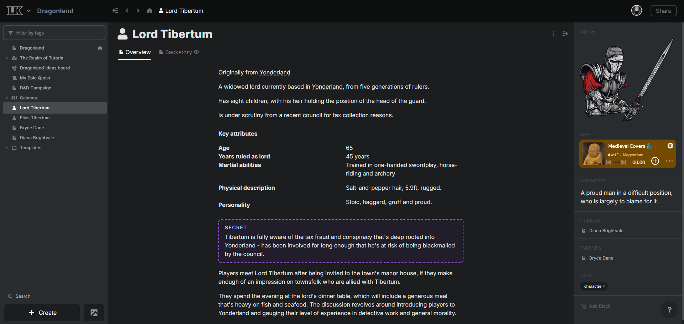This screenshot has width=684, height=324.
Task: Click the Filter by tags field
Action: point(54,33)
